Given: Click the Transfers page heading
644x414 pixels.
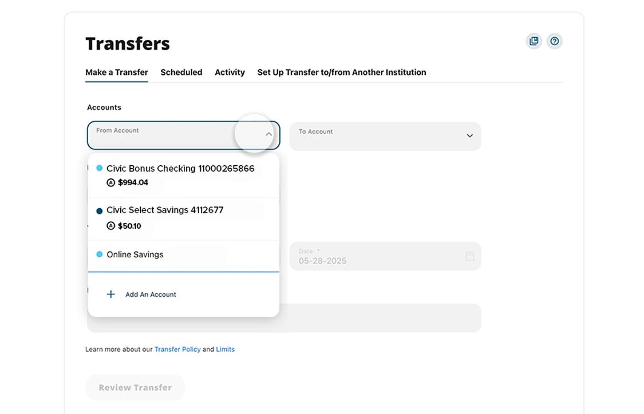Looking at the screenshot, I should 127,43.
